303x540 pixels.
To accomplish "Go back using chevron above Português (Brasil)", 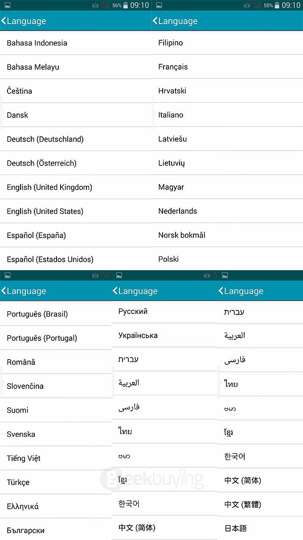I will (x=4, y=291).
